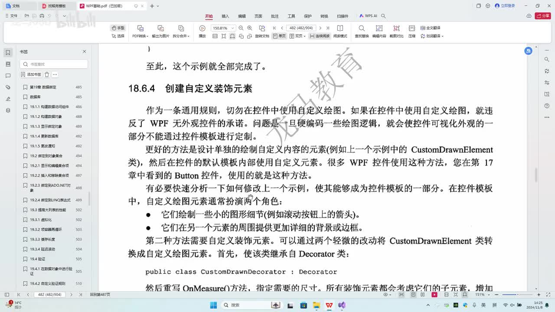Click 编辑内容 edit content icon
This screenshot has width=555, height=312.
(379, 28)
